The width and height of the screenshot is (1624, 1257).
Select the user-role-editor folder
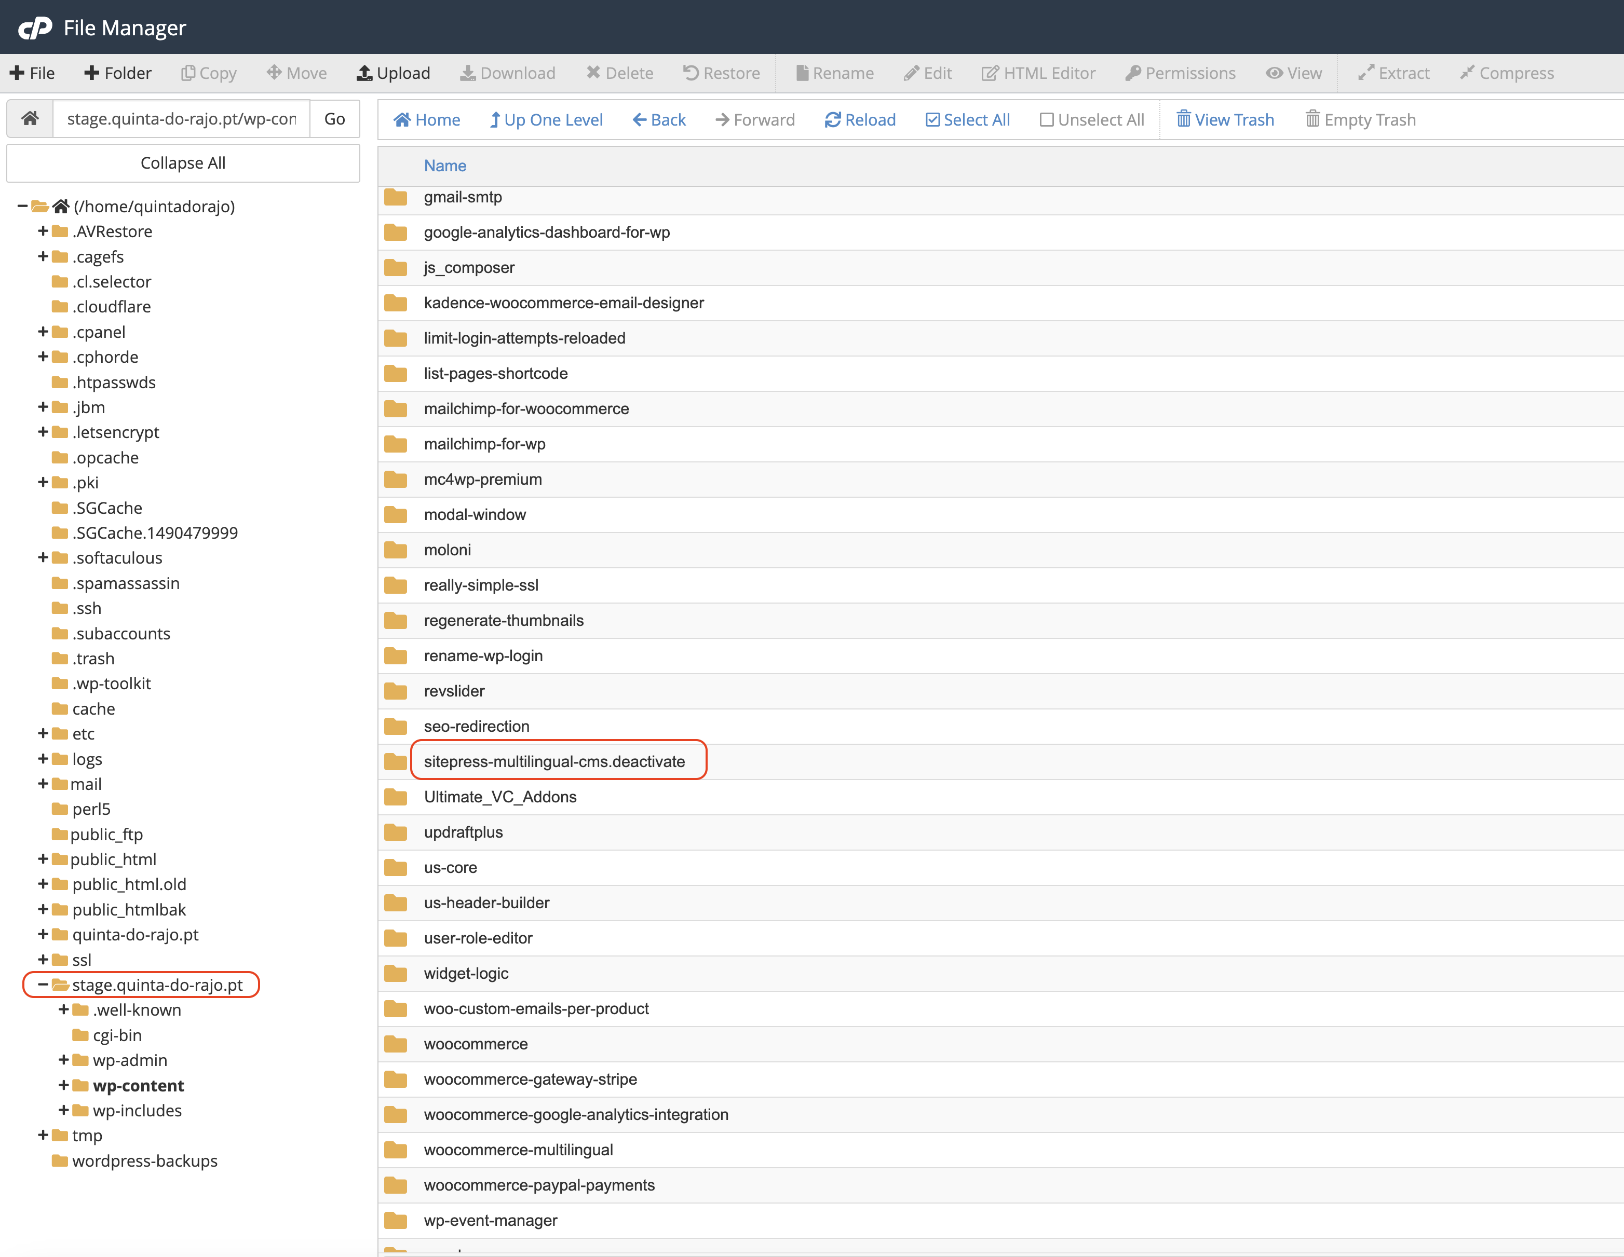coord(478,938)
